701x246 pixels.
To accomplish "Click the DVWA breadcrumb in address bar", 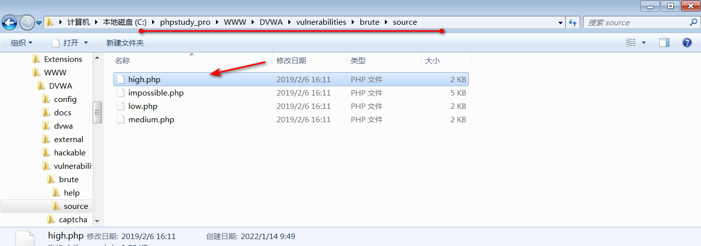I will pyautogui.click(x=271, y=22).
